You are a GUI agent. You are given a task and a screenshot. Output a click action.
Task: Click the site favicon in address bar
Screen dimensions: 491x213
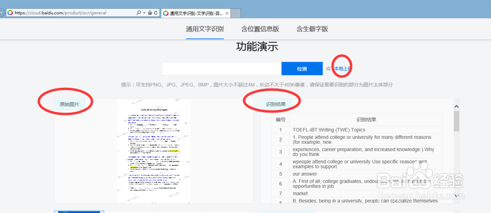(10, 13)
